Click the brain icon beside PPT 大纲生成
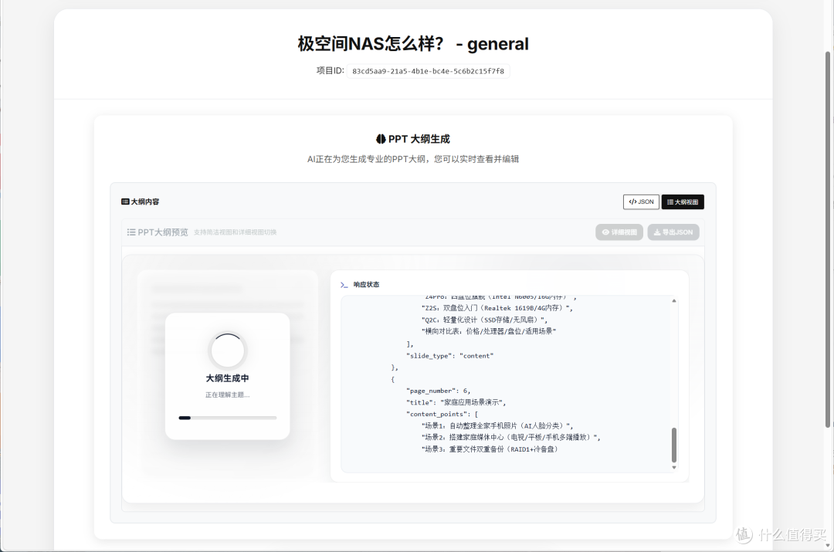This screenshot has height=552, width=834. click(x=381, y=139)
